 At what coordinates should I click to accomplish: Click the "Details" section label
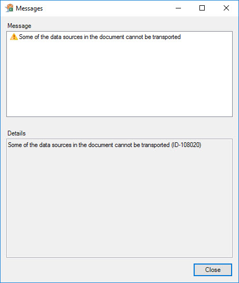[16, 133]
